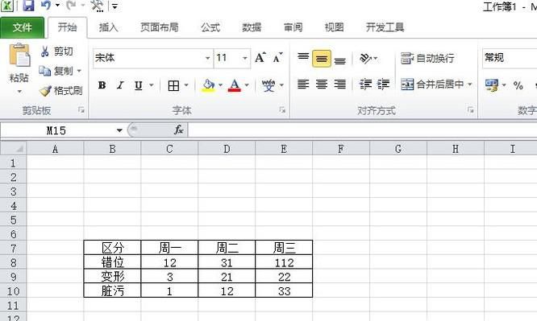Screen dimensions: 537x321
Task: Click the text Orientation icon
Action: tap(366, 58)
